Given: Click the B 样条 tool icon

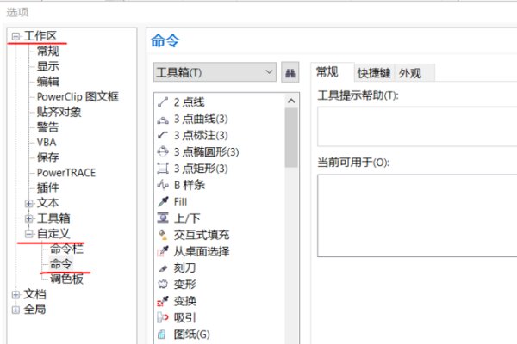Looking at the screenshot, I should coord(163,185).
